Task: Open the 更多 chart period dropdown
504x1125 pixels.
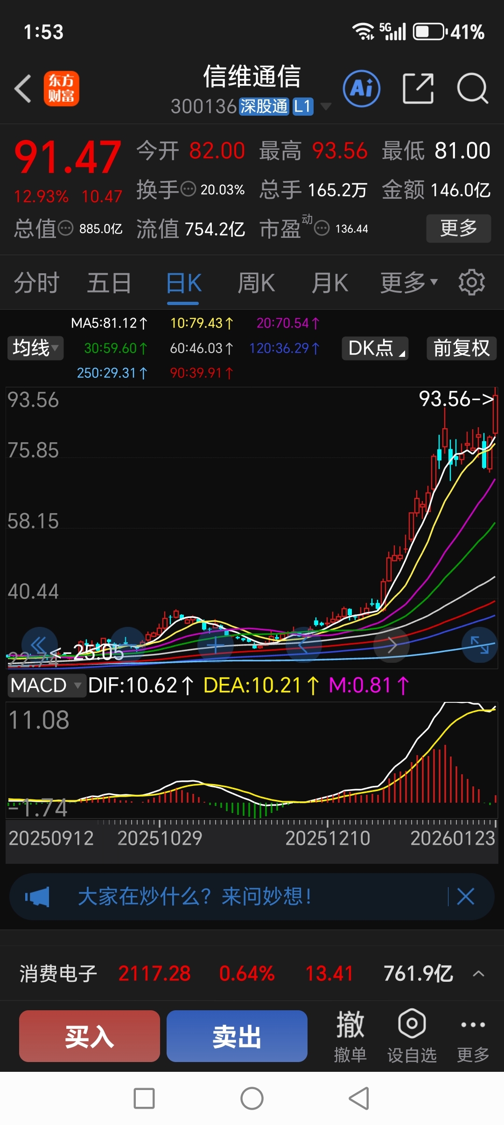Action: [x=409, y=283]
